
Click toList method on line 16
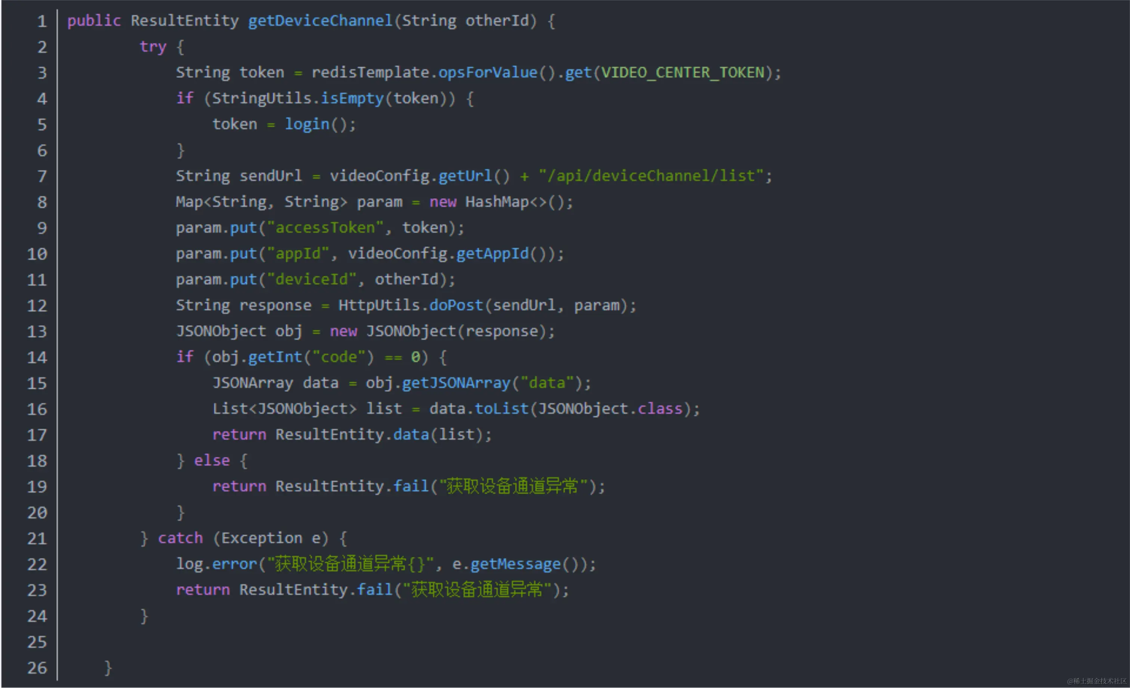click(501, 408)
